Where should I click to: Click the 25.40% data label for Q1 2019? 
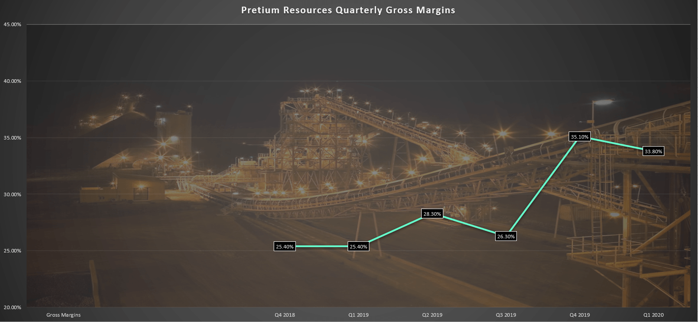click(358, 247)
